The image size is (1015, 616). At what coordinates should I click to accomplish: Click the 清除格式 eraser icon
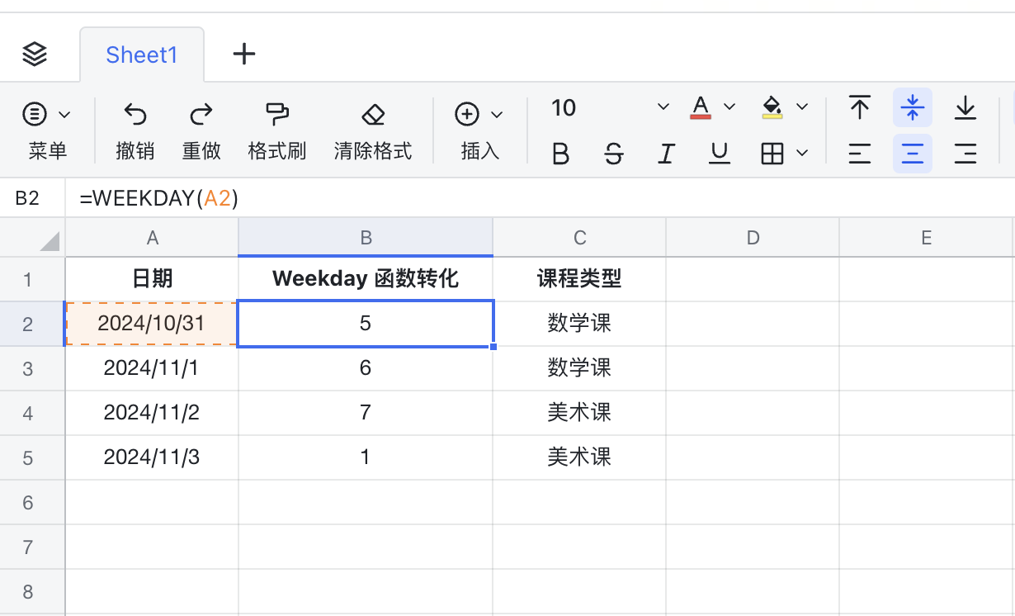click(x=373, y=114)
